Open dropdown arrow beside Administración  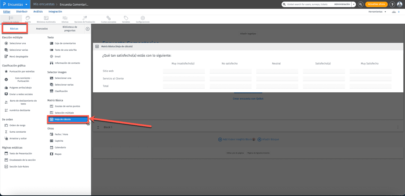click(x=354, y=4)
